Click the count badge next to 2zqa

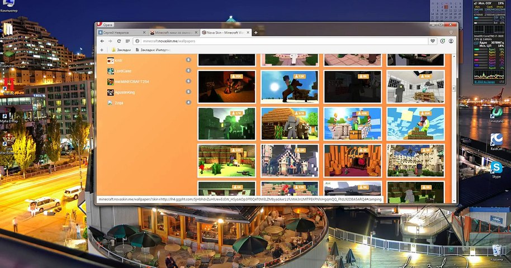[x=188, y=102]
